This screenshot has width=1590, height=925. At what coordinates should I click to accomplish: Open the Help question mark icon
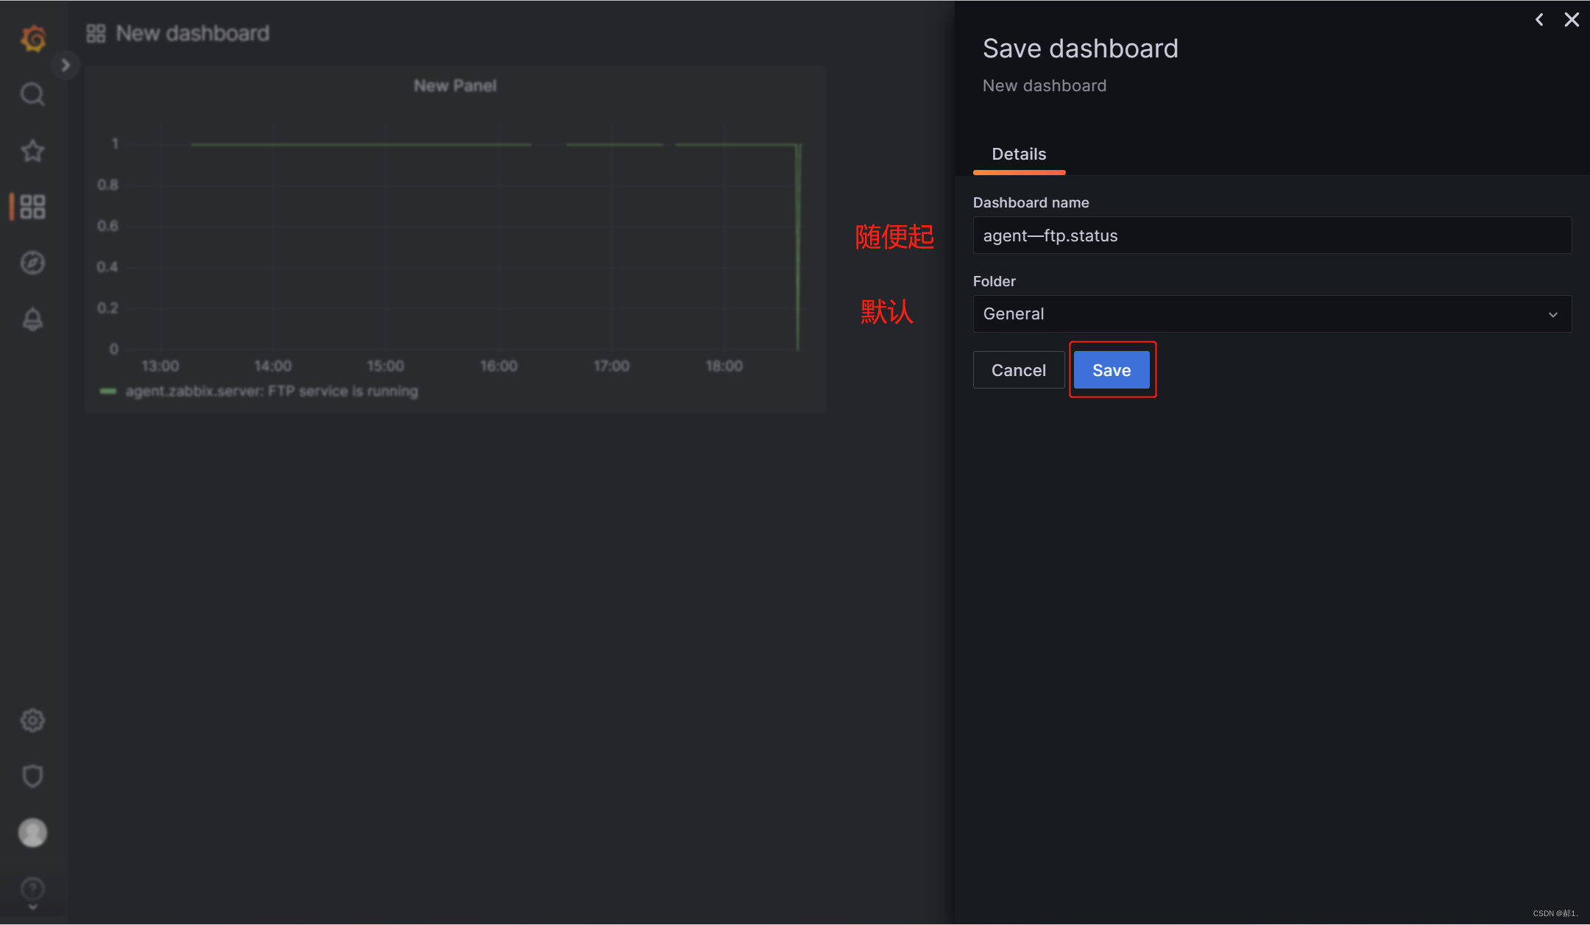coord(32,889)
